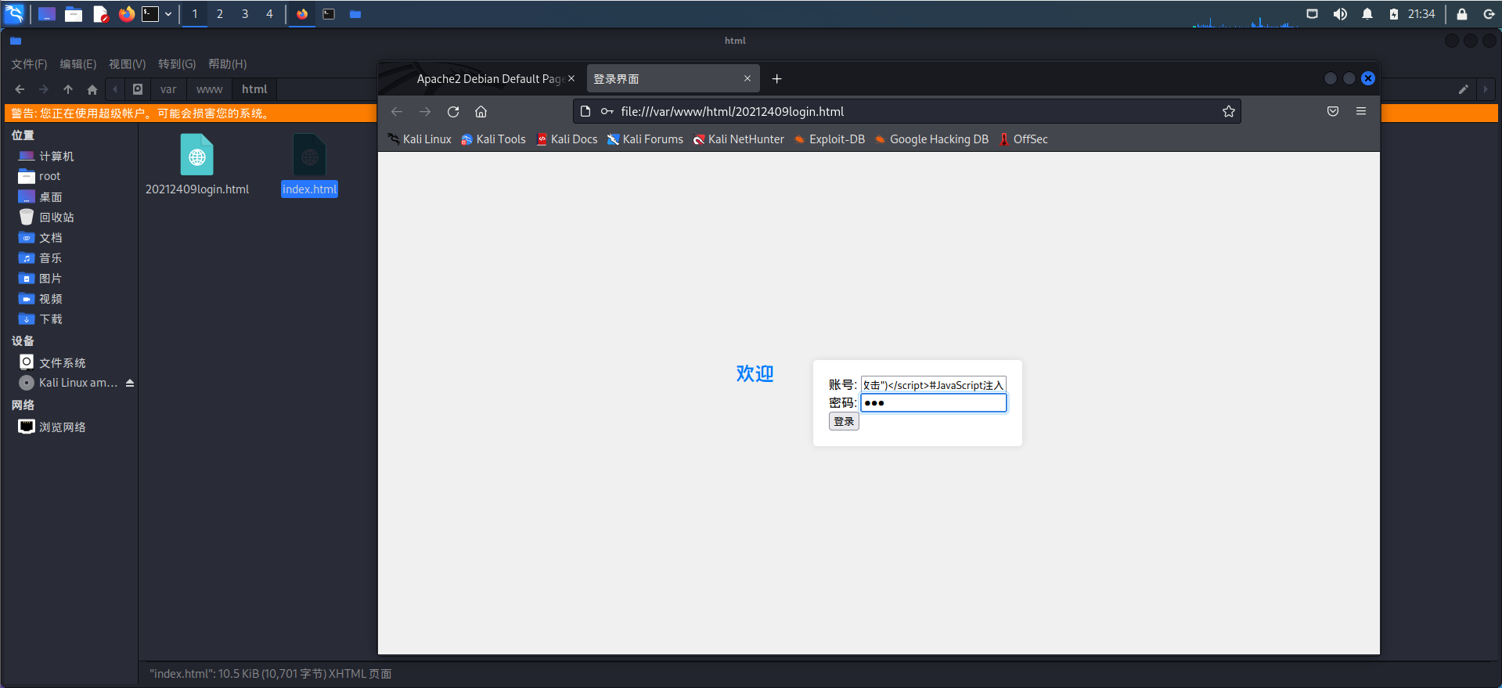Image resolution: width=1502 pixels, height=688 pixels.
Task: Click the log out icon in panel
Action: (1488, 14)
